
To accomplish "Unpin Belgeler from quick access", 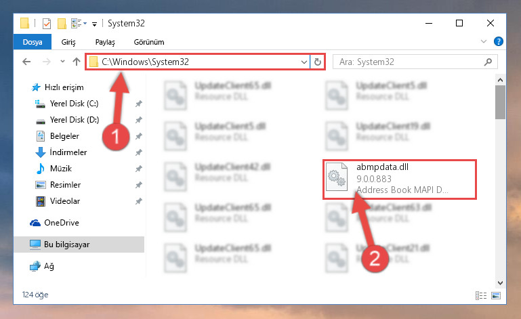I will point(139,136).
